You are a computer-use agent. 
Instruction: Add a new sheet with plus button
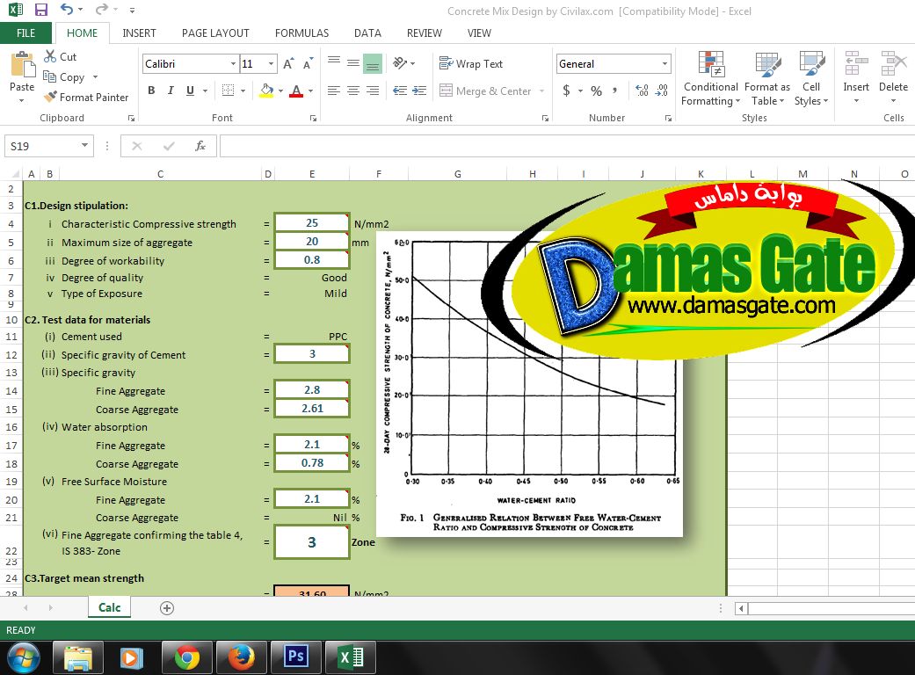[x=167, y=608]
